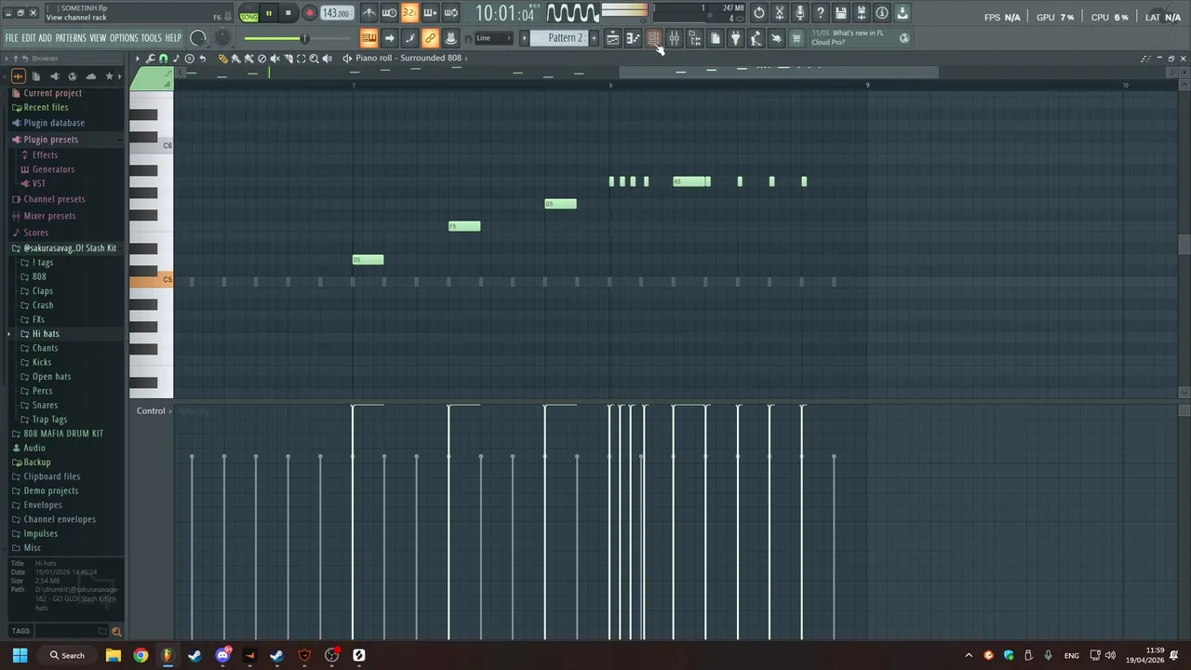Click the 143.000 tempo field

tap(338, 13)
